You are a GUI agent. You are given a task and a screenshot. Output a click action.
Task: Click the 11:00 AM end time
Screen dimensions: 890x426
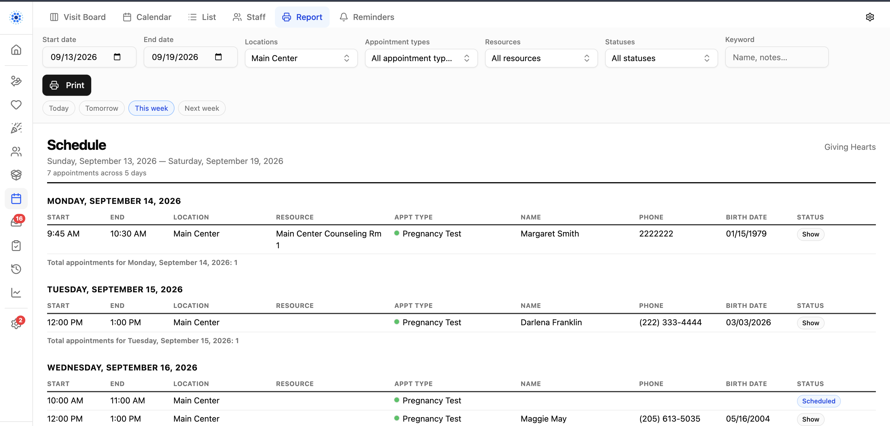[127, 400]
